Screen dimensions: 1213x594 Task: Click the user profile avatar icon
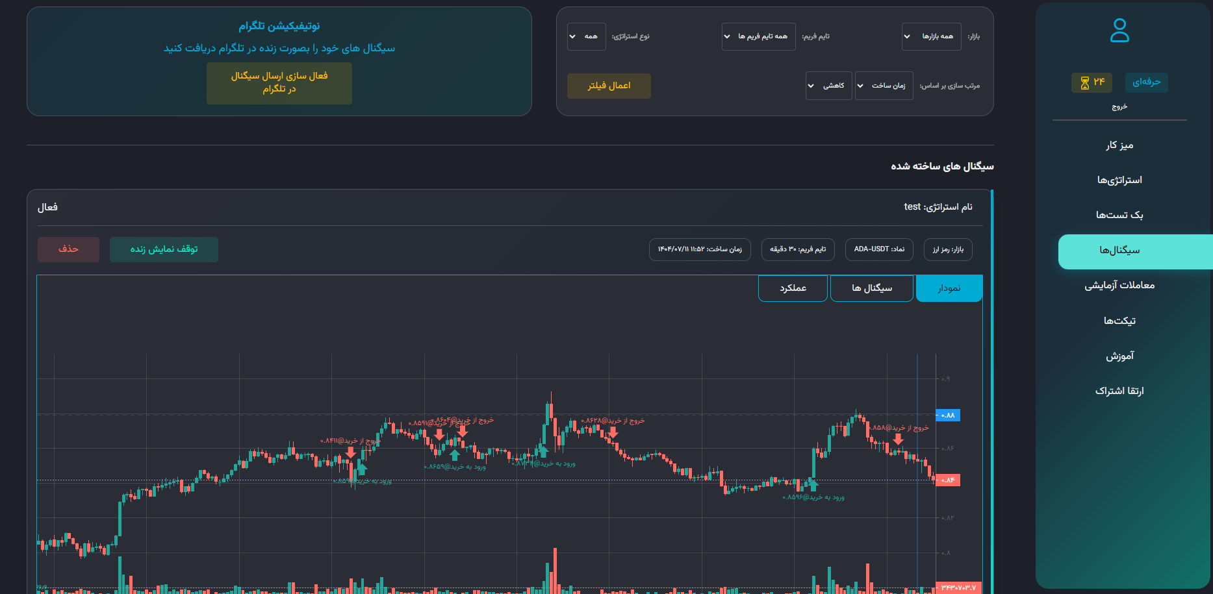1119,31
